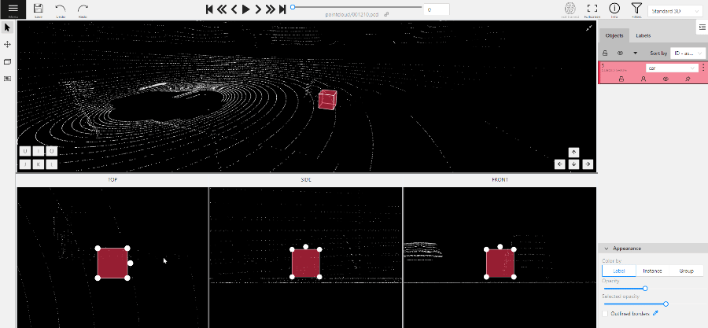The height and width of the screenshot is (328, 708).
Task: Select the move image tool
Action: [x=7, y=45]
